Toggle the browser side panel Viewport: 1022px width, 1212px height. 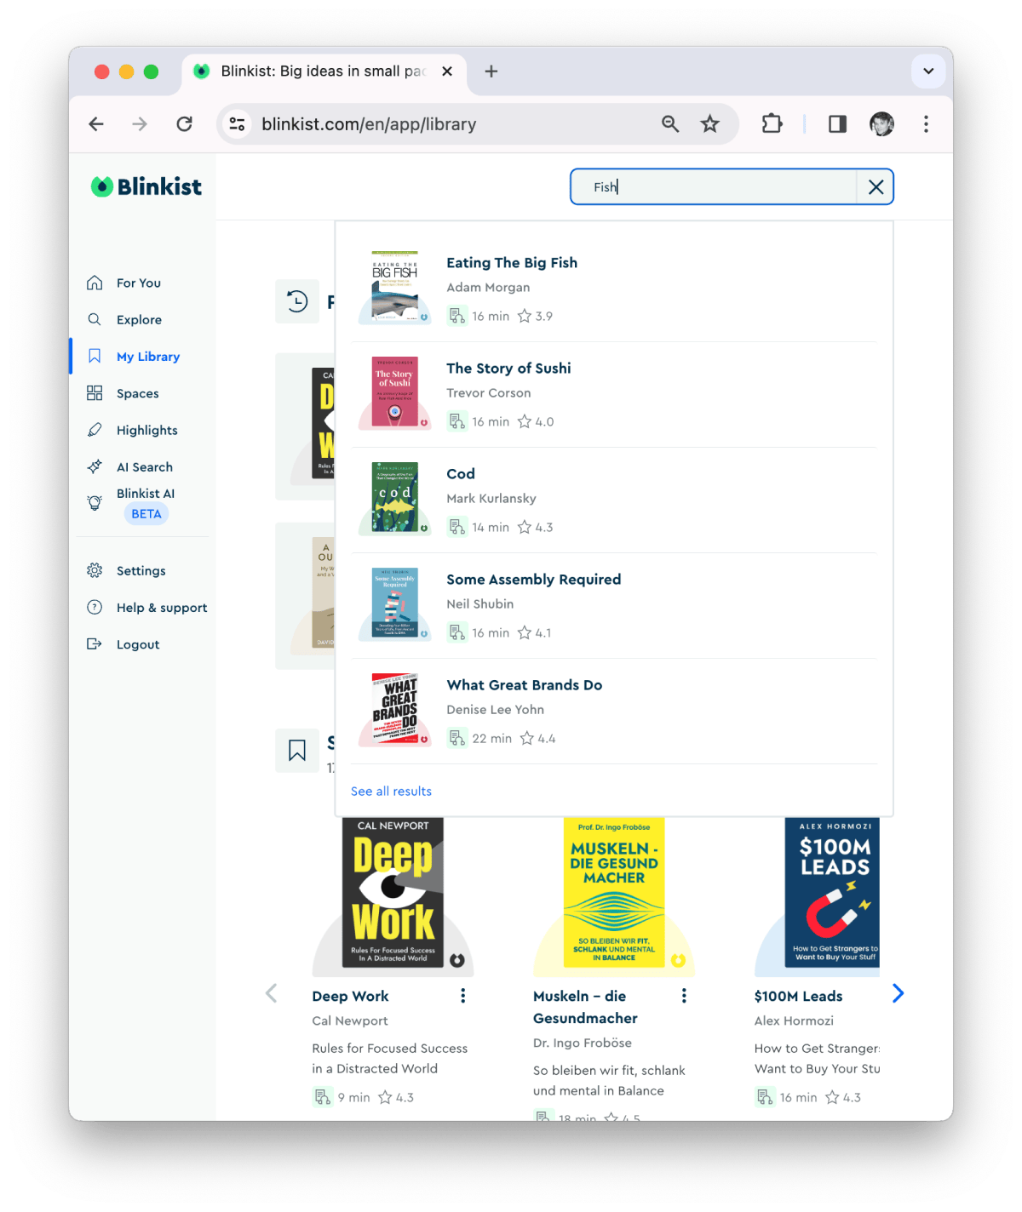[837, 124]
